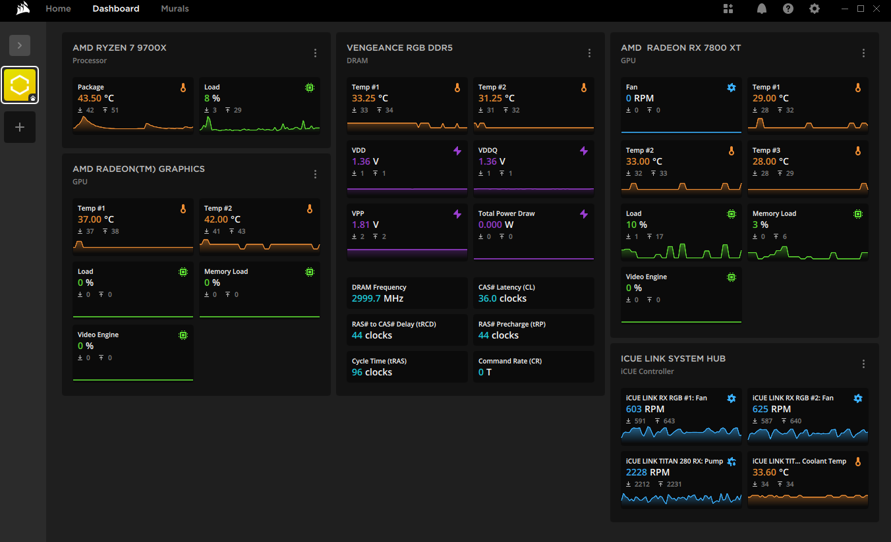Click RX 7800 XT Video Engine chip icon
The width and height of the screenshot is (891, 542).
tap(732, 277)
